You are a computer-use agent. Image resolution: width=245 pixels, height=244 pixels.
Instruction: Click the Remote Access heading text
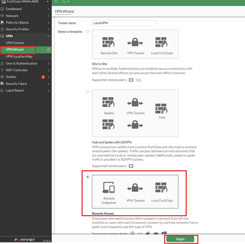click(103, 213)
